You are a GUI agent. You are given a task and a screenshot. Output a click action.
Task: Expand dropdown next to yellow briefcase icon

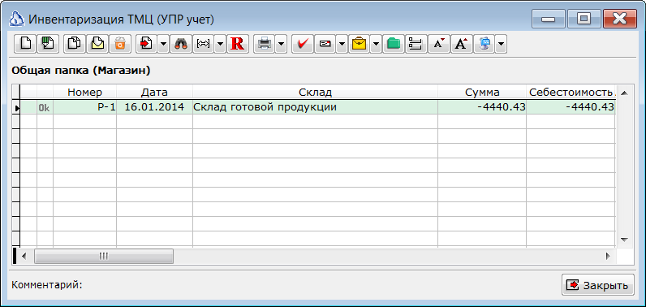click(376, 43)
